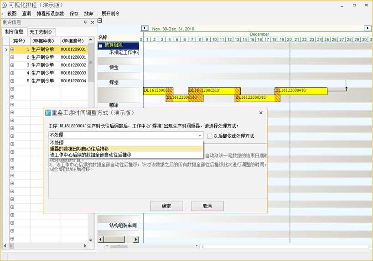Select 重叠的数据日期自动往后推移 option
This screenshot has width=373, height=261.
126,149
